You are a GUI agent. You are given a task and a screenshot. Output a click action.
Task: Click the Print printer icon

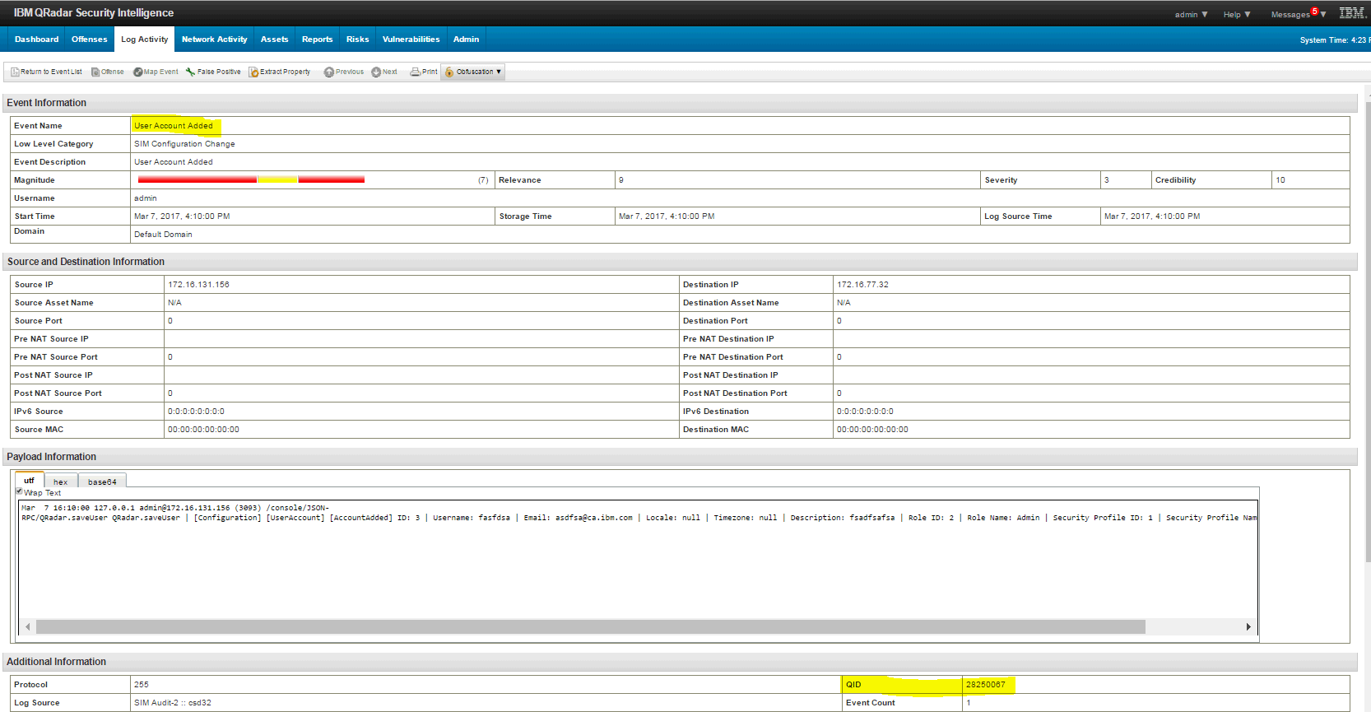click(x=416, y=72)
